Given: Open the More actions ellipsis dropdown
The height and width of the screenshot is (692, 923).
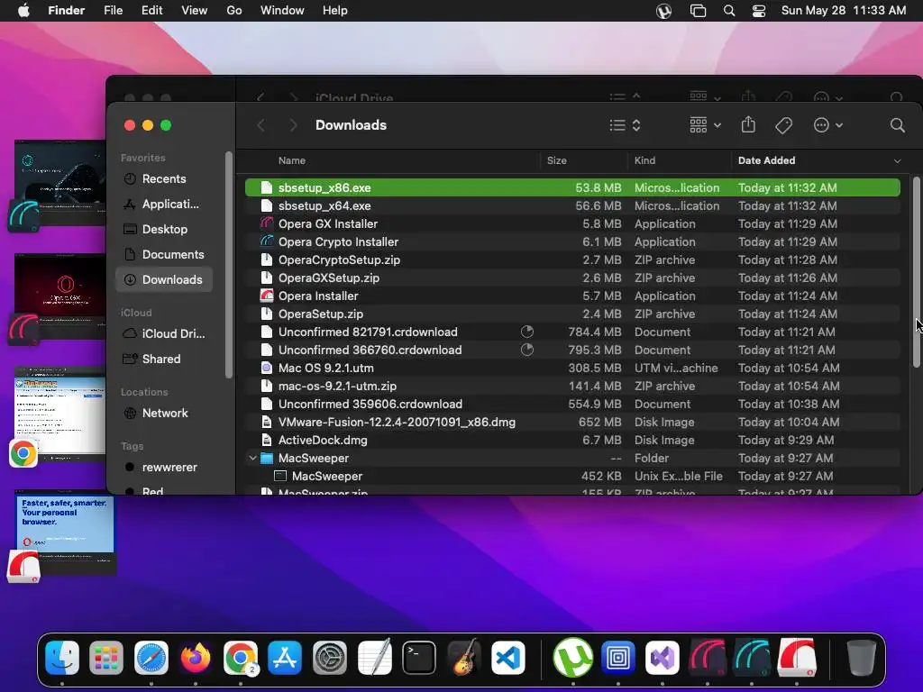Looking at the screenshot, I should tap(827, 125).
